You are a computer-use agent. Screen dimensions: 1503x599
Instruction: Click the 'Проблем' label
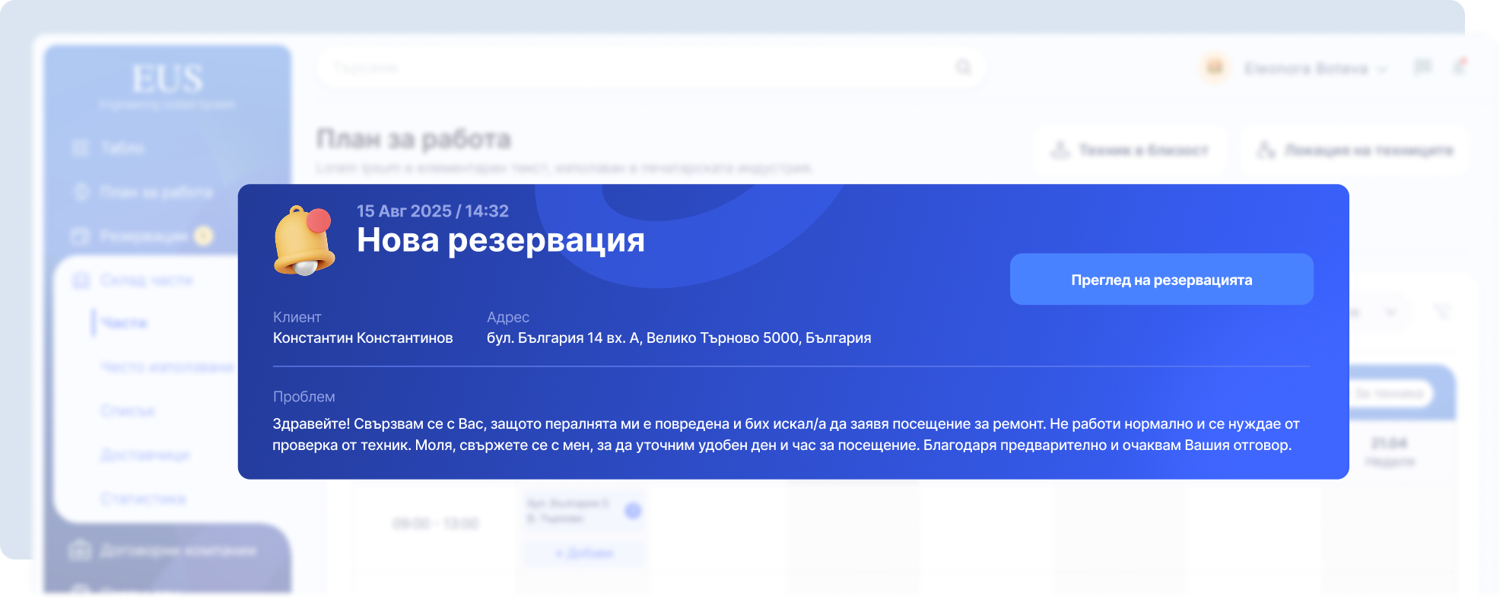pos(303,397)
